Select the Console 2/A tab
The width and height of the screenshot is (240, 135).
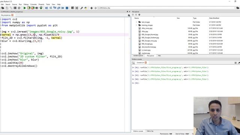(140, 63)
